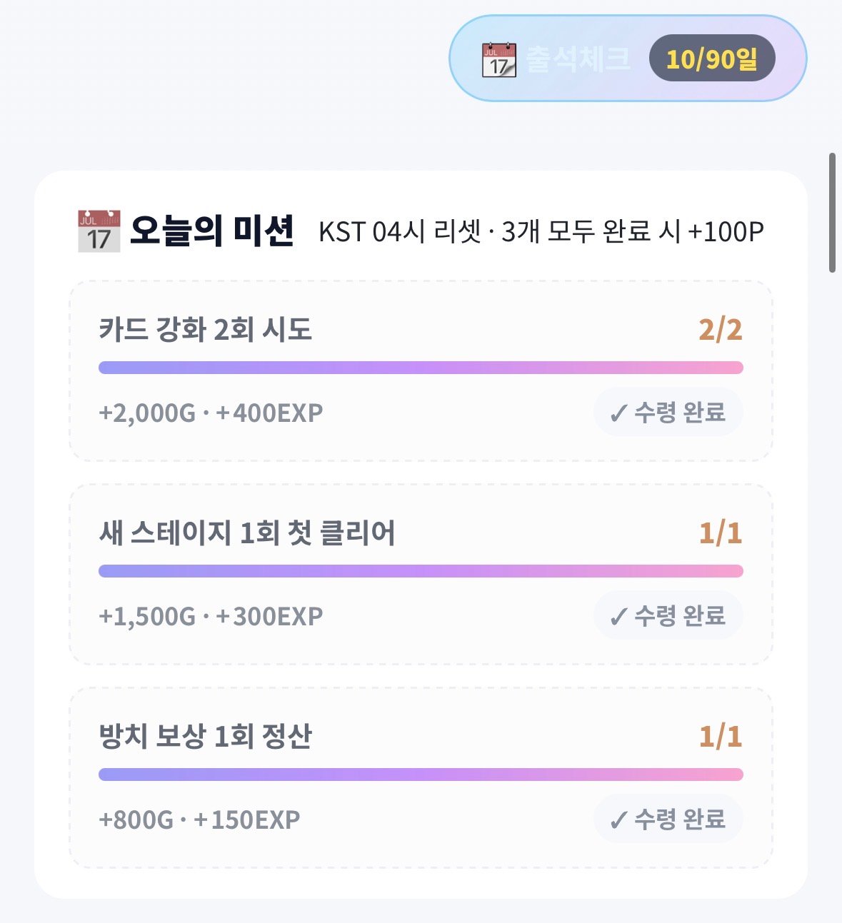The width and height of the screenshot is (842, 923).
Task: Click the 카드 강화 2회 시도 progress bar
Action: tap(421, 368)
